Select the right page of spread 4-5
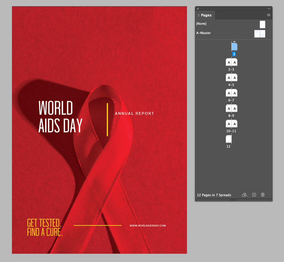This screenshot has height=262, width=284. (234, 78)
